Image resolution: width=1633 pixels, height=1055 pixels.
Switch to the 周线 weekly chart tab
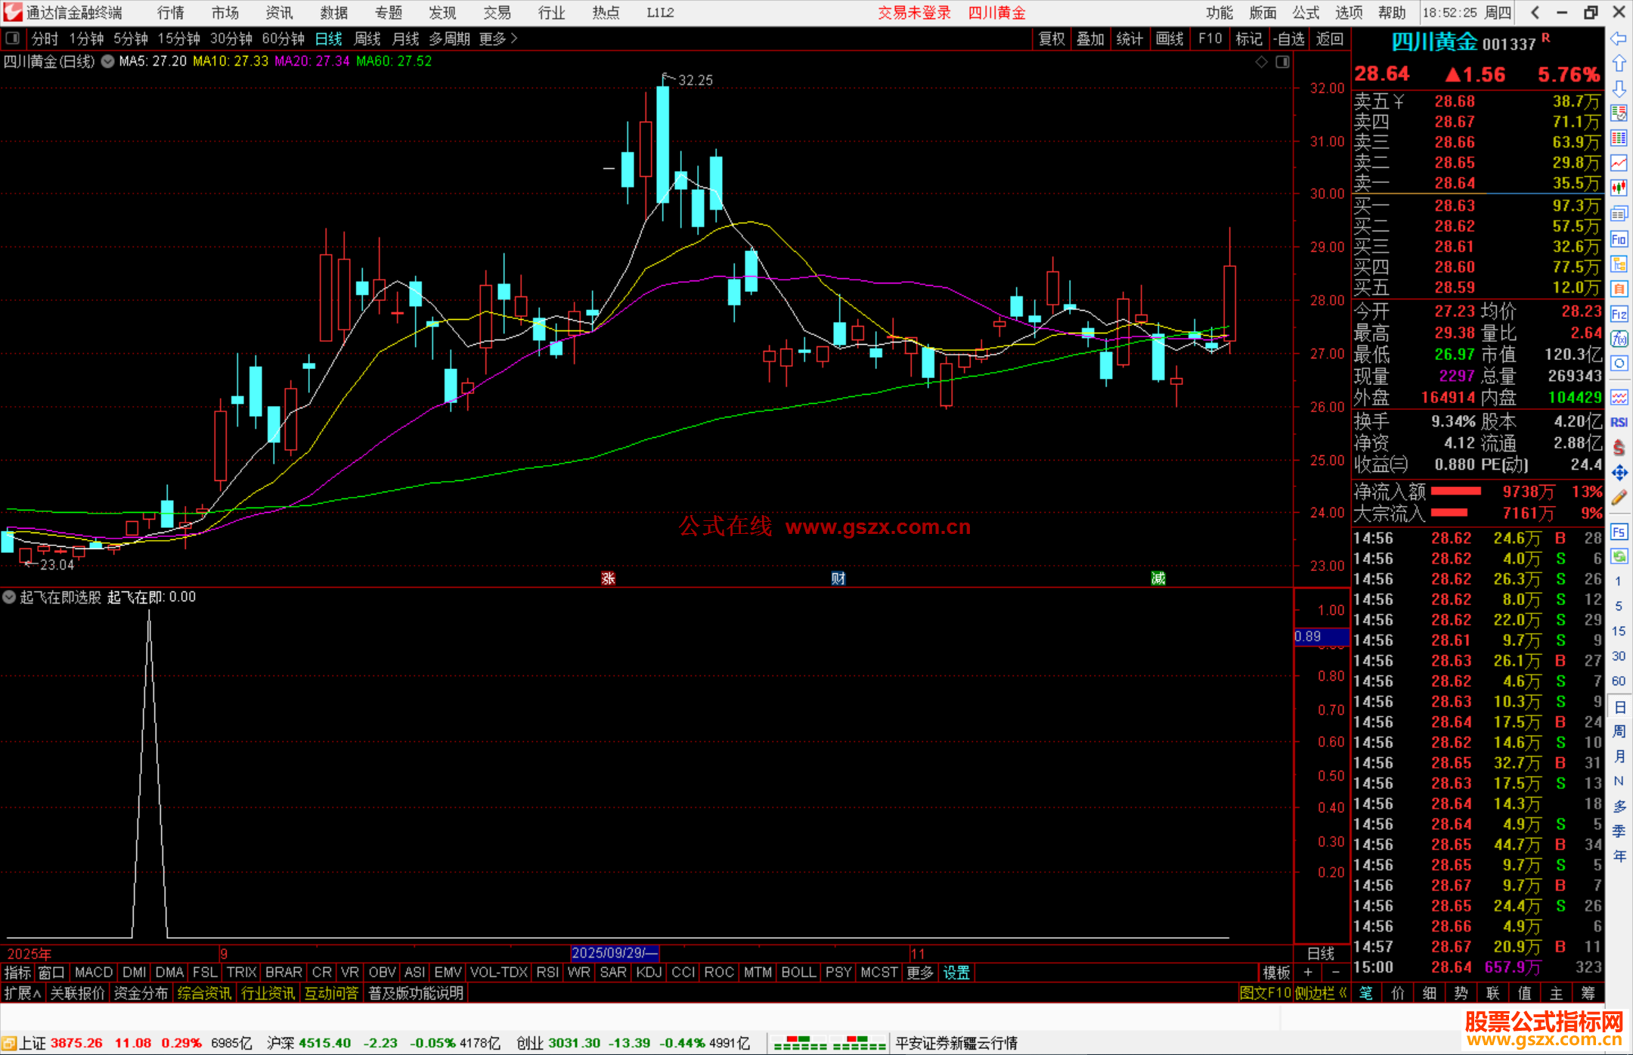pyautogui.click(x=367, y=39)
